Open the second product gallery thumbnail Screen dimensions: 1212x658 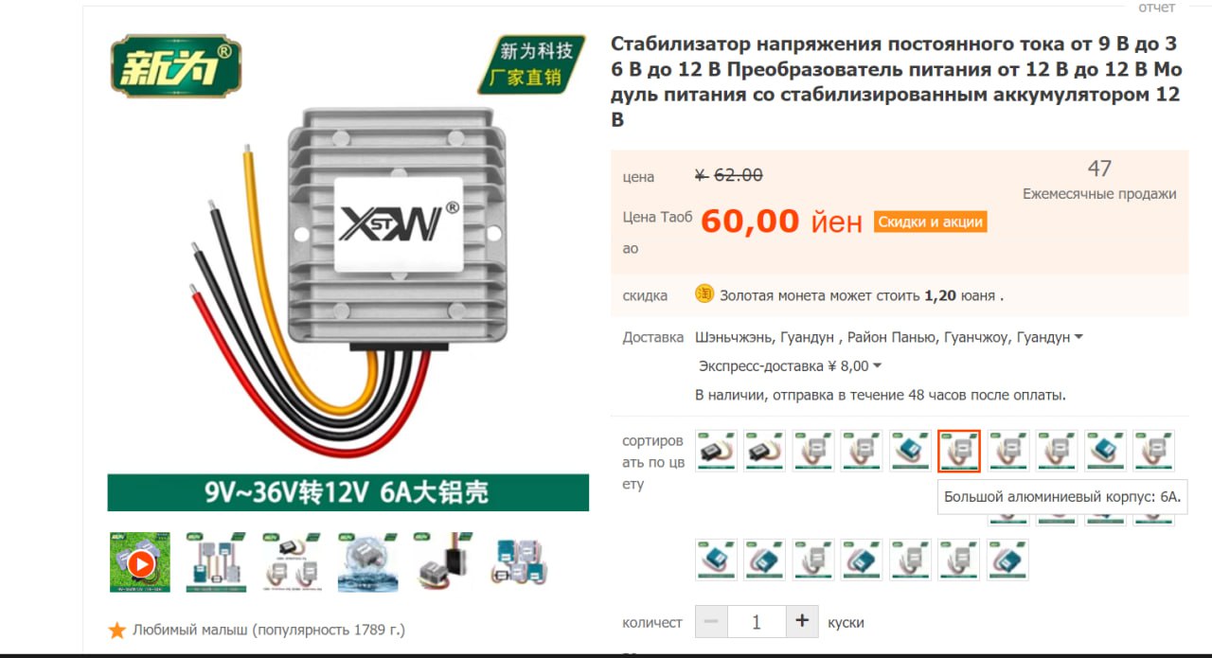(216, 562)
